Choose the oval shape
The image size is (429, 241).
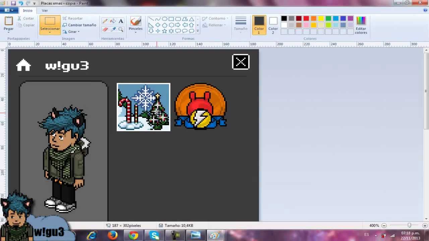[164, 19]
